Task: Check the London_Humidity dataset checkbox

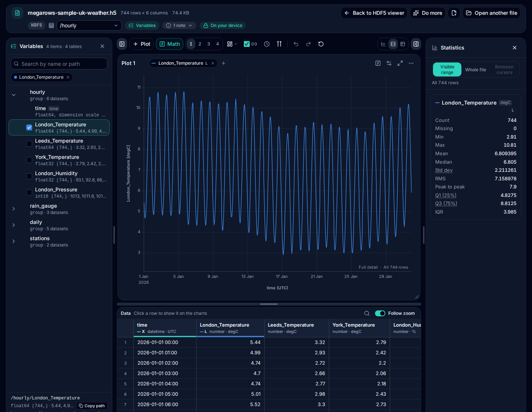Action: click(29, 176)
